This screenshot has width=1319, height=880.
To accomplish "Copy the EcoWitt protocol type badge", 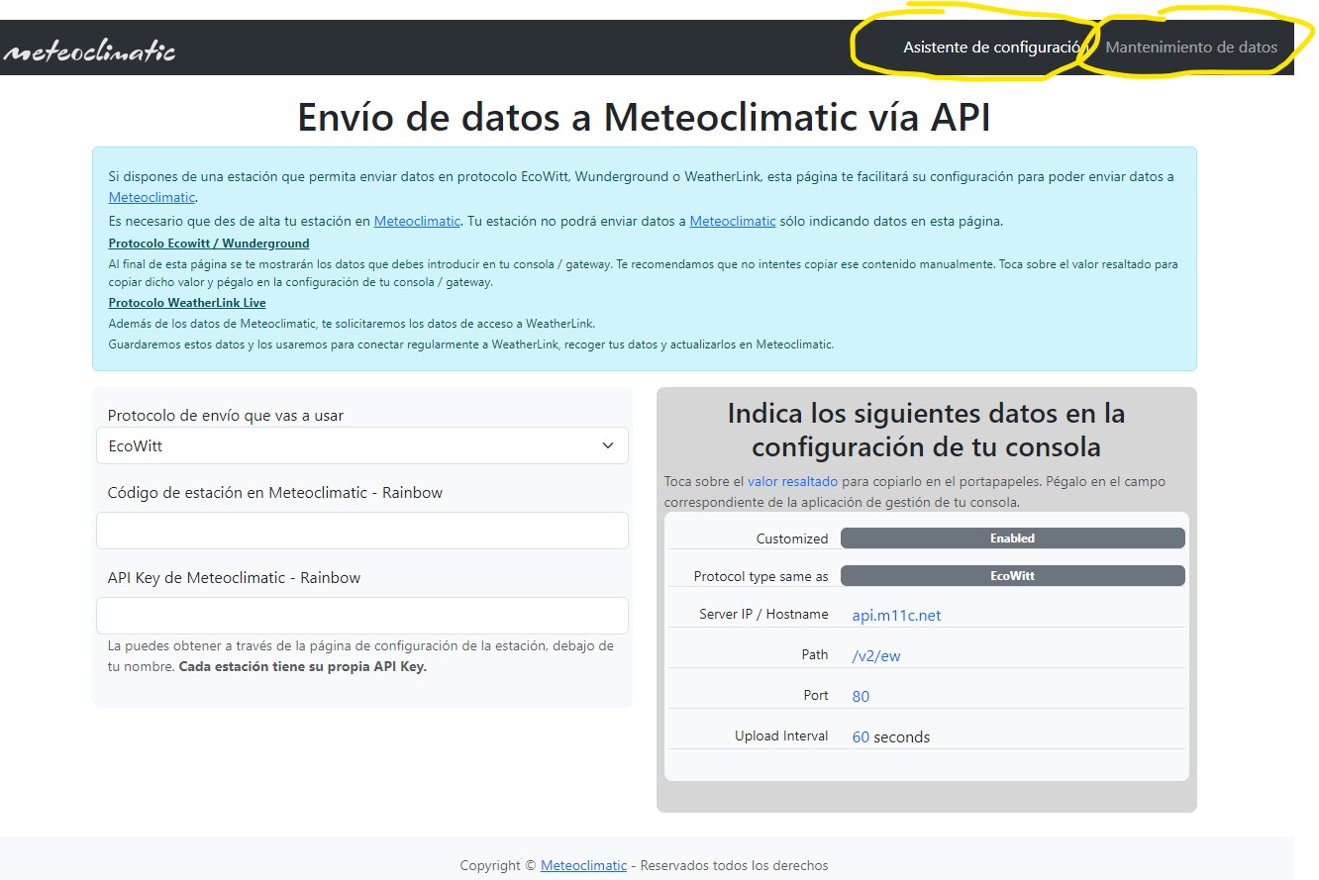I will point(1012,575).
